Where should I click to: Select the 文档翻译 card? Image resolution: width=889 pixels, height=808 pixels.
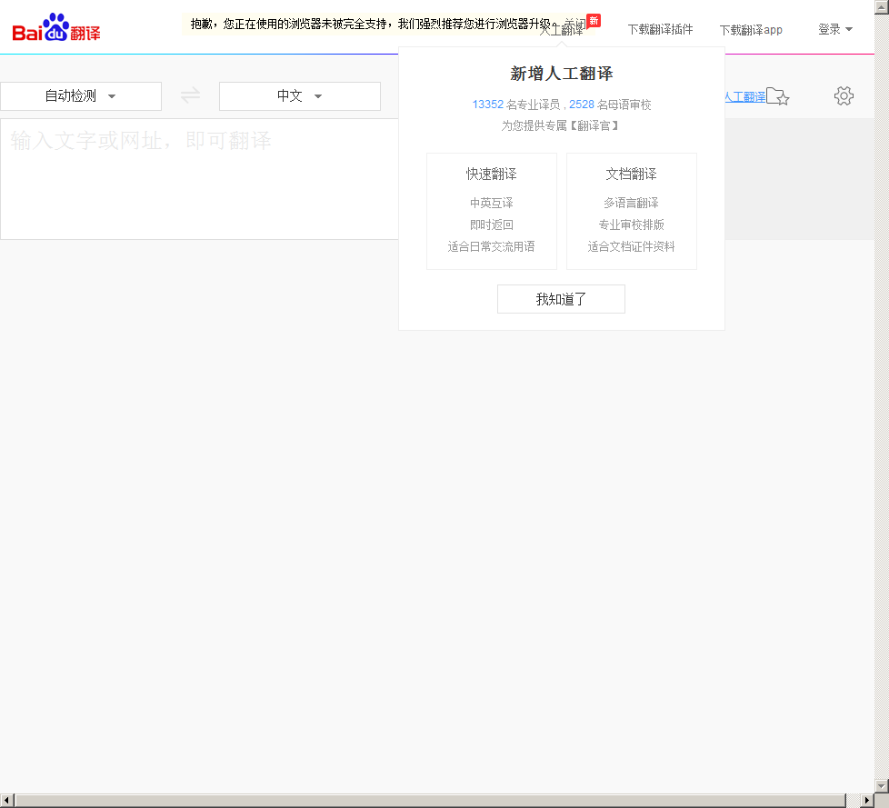(x=631, y=211)
